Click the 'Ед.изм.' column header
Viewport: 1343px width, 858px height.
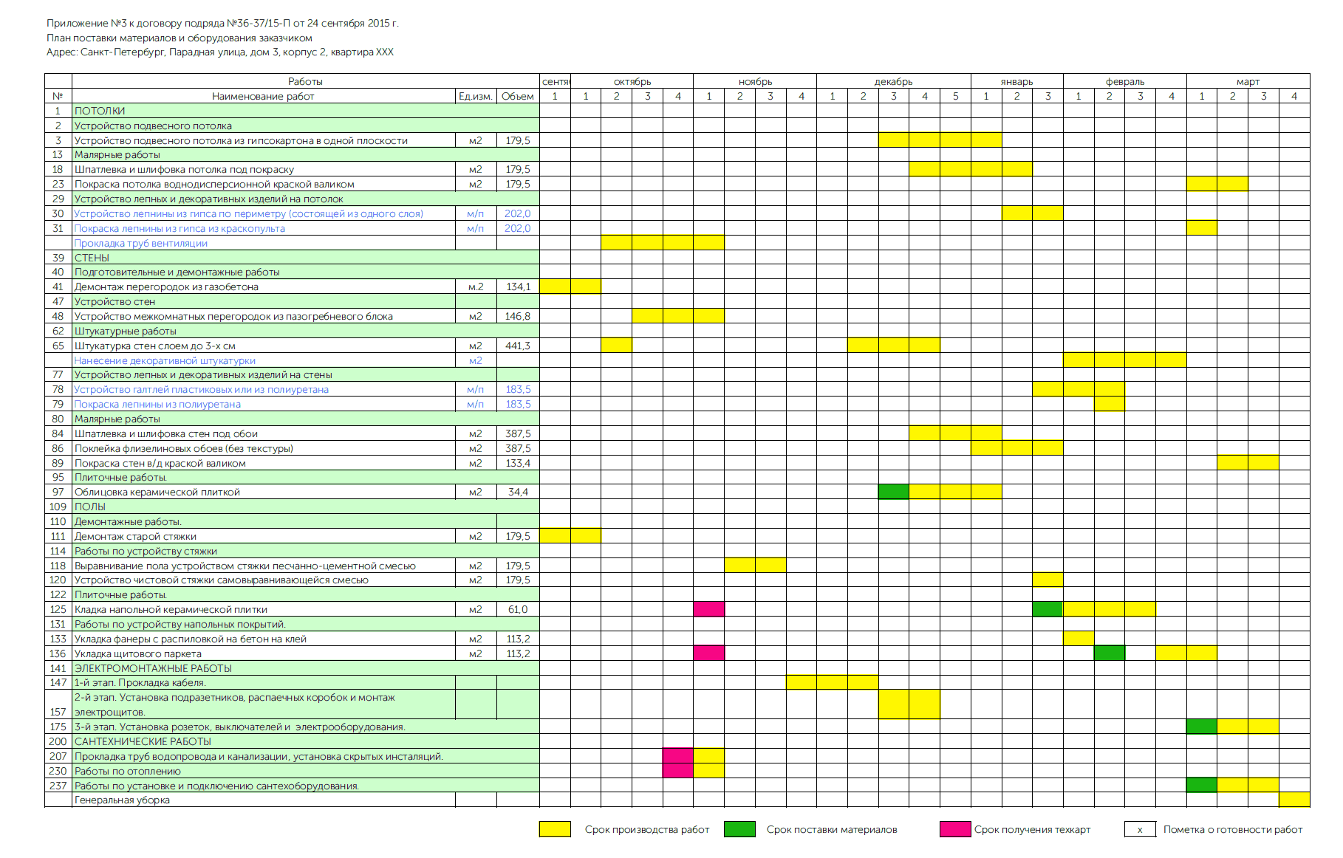tap(476, 96)
